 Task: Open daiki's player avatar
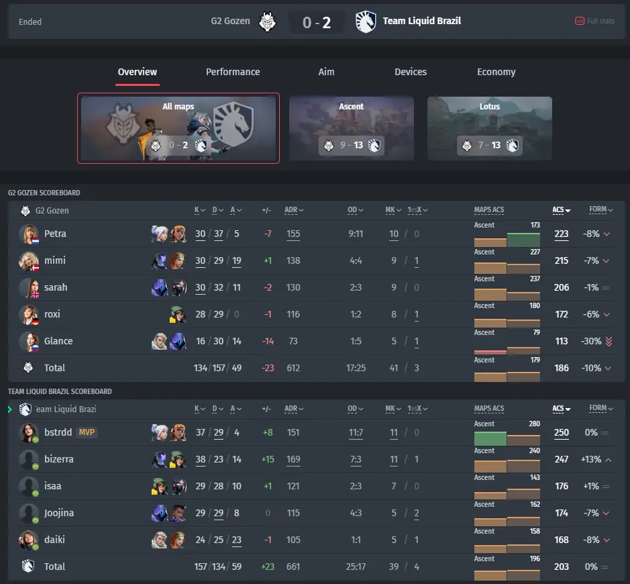(29, 540)
